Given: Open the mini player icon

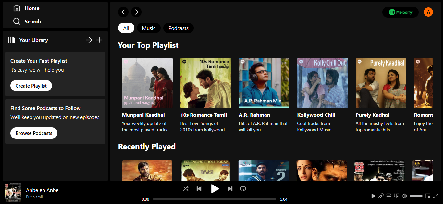Looking at the screenshot, I should click(428, 196).
